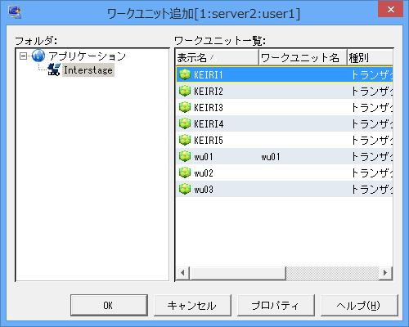
Task: Confirm with the OK button
Action: [x=109, y=305]
